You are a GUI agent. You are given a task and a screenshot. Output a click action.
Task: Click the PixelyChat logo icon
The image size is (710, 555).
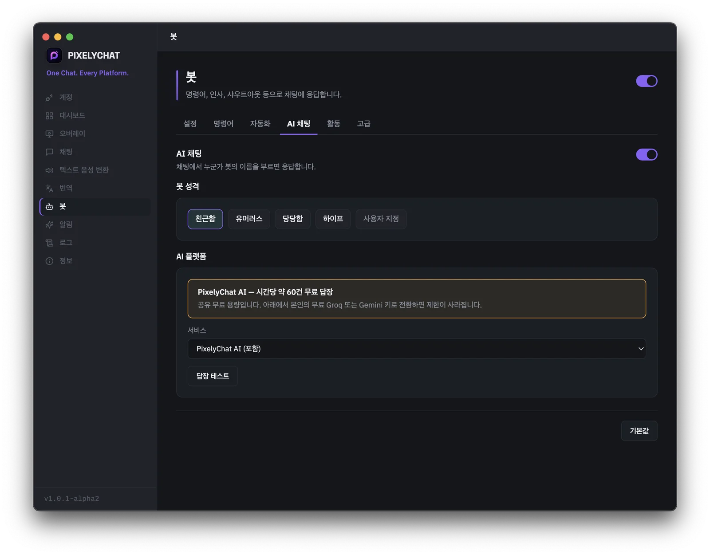click(54, 55)
